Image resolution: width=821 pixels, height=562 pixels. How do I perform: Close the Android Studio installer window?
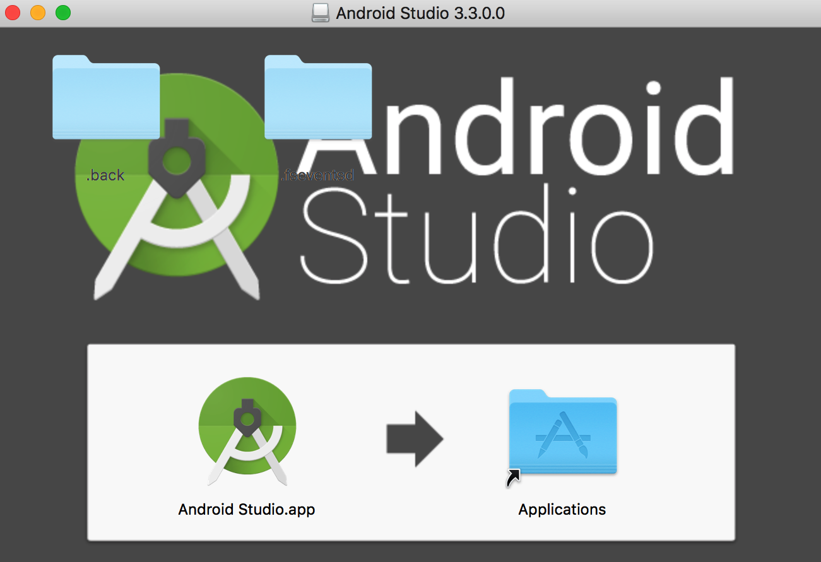13,13
